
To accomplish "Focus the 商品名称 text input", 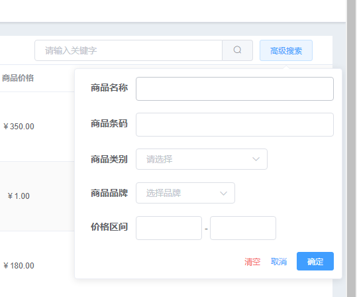I will click(234, 89).
